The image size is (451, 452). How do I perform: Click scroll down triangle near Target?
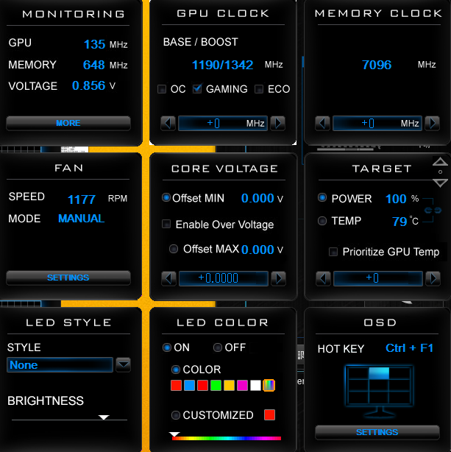coord(440,183)
